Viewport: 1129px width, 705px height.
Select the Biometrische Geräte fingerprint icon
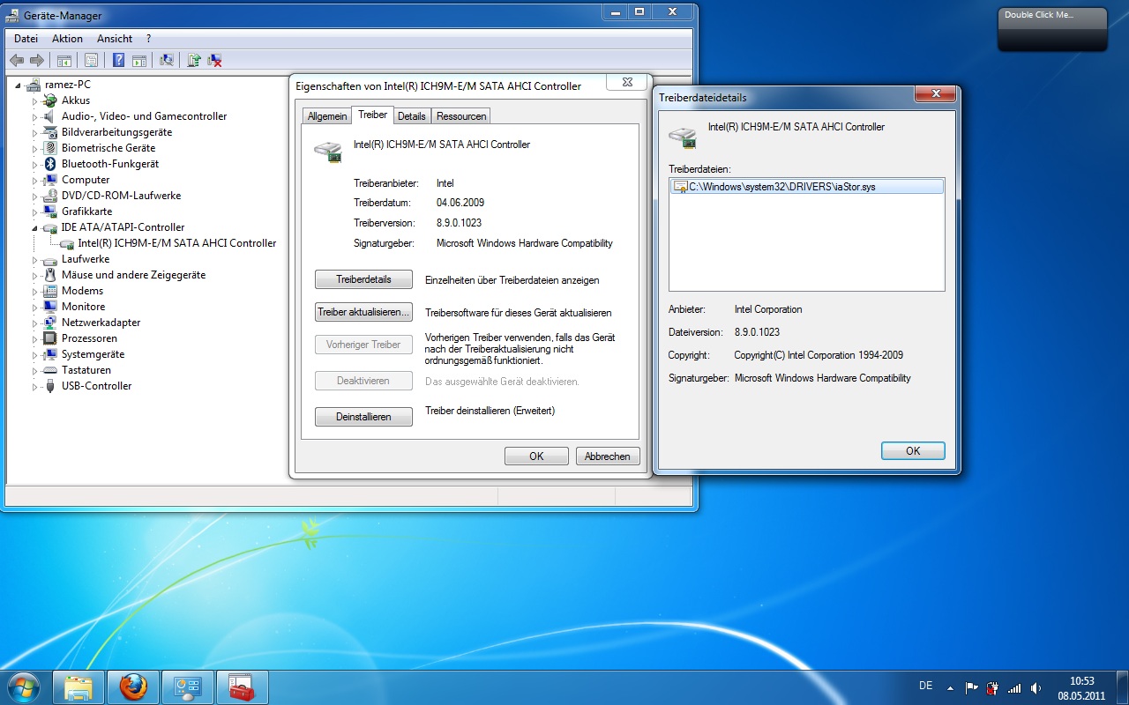pyautogui.click(x=51, y=148)
